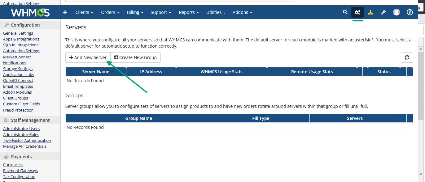Open Two-Factor Authentication link
Screen dimensions: 425x182
[x=27, y=140]
